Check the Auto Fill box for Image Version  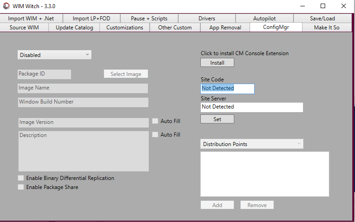coord(155,121)
